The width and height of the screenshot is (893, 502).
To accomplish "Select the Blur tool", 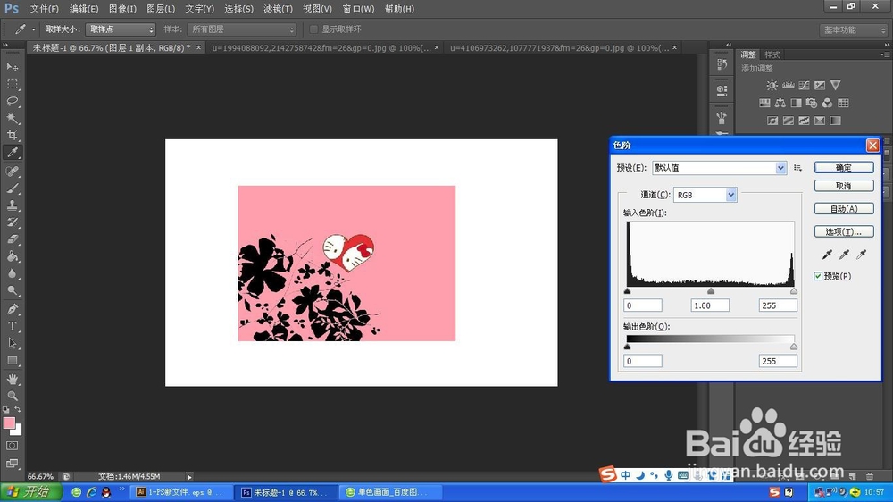I will 12,273.
